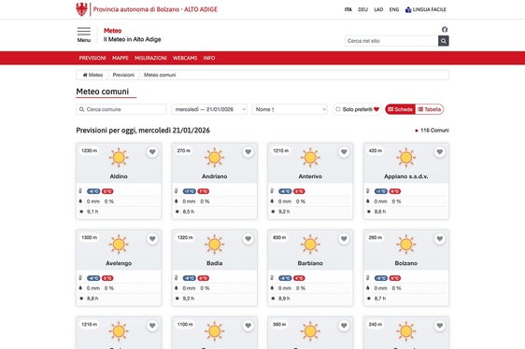Click the sun icon on Bolzano card
The width and height of the screenshot is (525, 349).
tap(405, 244)
